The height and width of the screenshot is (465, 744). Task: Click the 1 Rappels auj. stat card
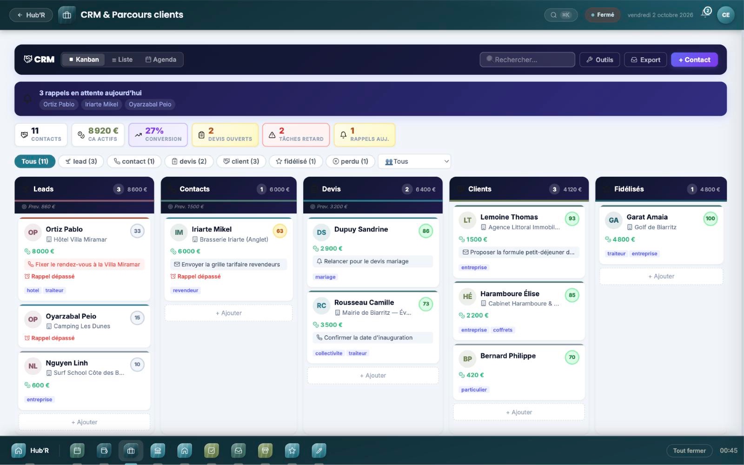[365, 134]
